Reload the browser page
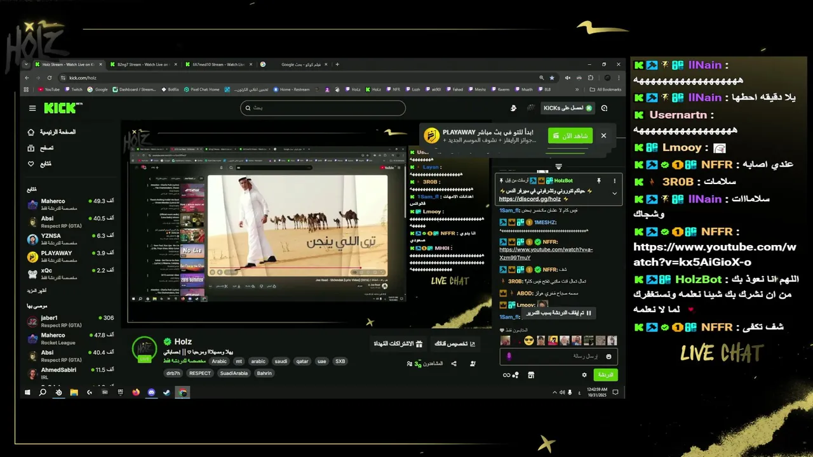Image resolution: width=813 pixels, height=457 pixels. (50, 77)
